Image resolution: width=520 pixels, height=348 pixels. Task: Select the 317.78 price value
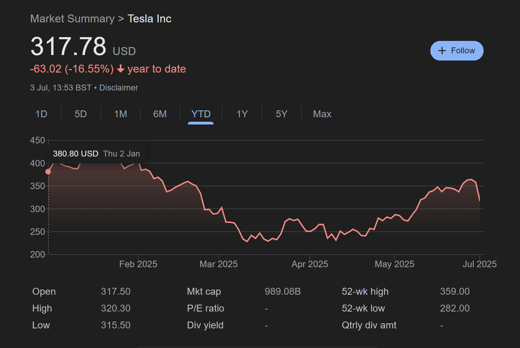point(68,46)
